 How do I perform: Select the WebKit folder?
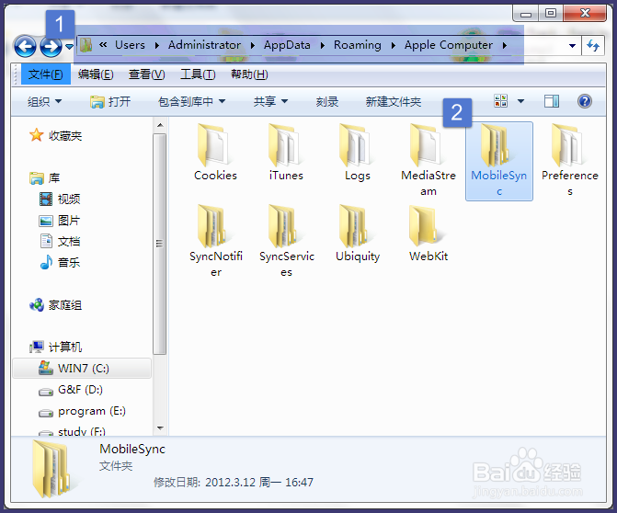[x=428, y=234]
